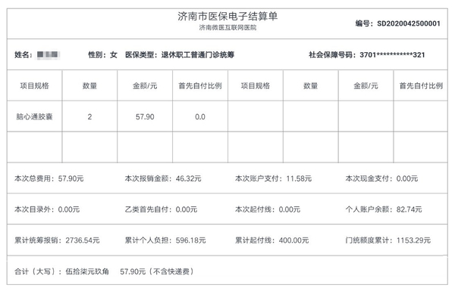
Task: Click the insurance type 退休职工普通门诊统筹
Action: pyautogui.click(x=198, y=54)
